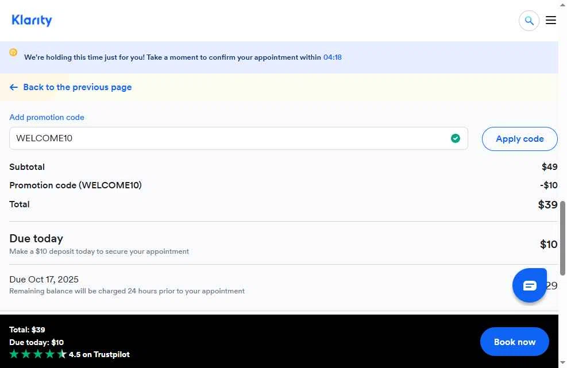Click the -$10 promotion discount amount
The image size is (567, 368).
click(x=549, y=185)
